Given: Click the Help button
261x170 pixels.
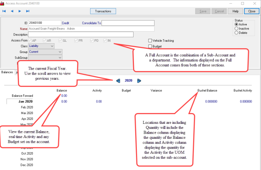Looking at the screenshot, I should [x=235, y=11].
